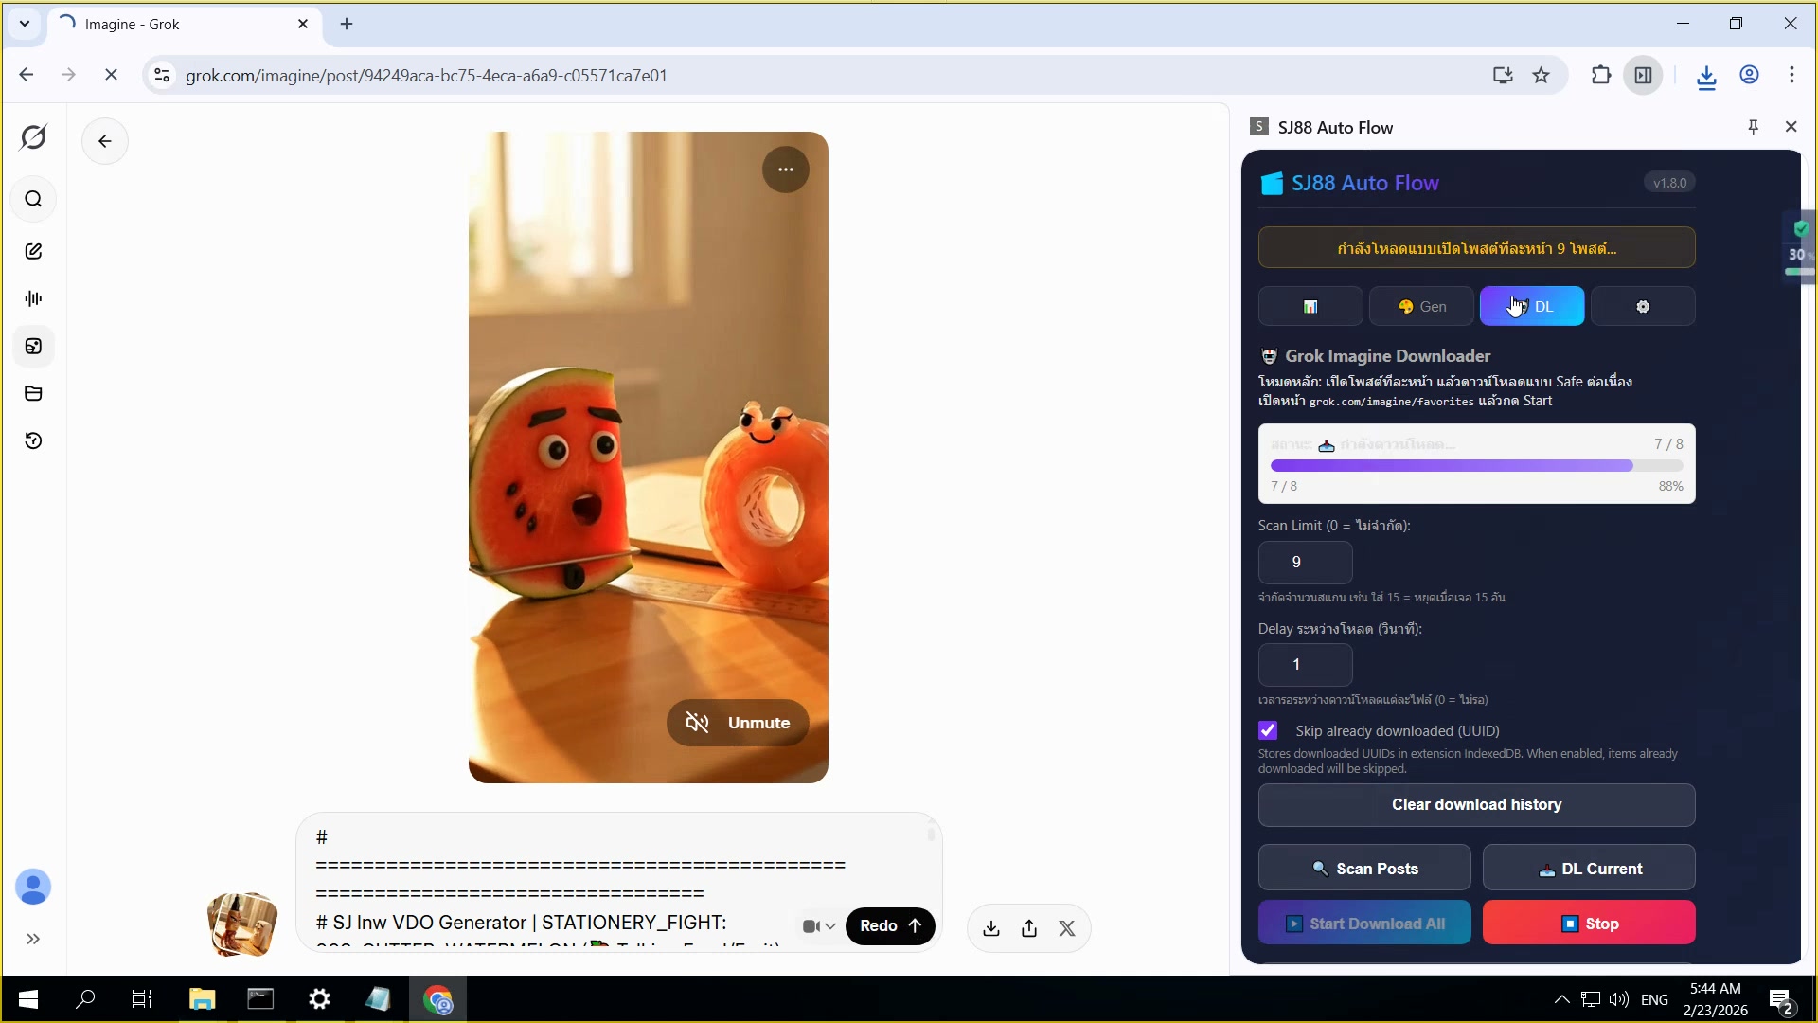Screen dimensions: 1818x1023
Task: Click the Scan Limit input field
Action: tap(1305, 563)
